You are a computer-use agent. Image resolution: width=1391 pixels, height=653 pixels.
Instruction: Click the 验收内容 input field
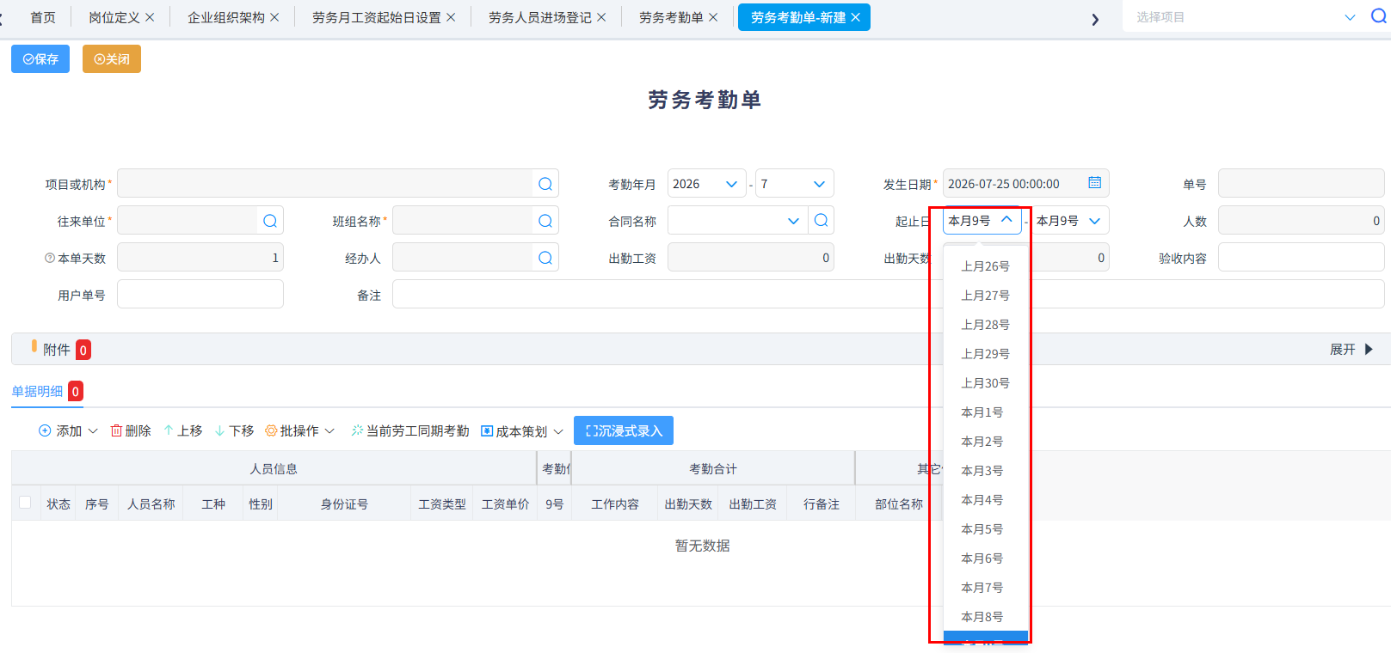pyautogui.click(x=1302, y=258)
